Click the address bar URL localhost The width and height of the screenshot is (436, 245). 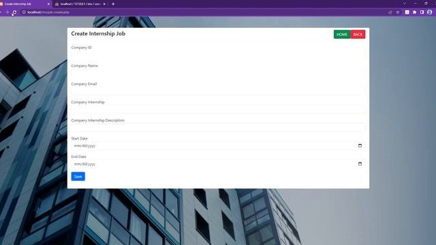[x=48, y=12]
